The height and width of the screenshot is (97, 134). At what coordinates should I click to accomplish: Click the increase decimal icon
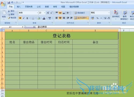pyautogui.click(x=105, y=18)
